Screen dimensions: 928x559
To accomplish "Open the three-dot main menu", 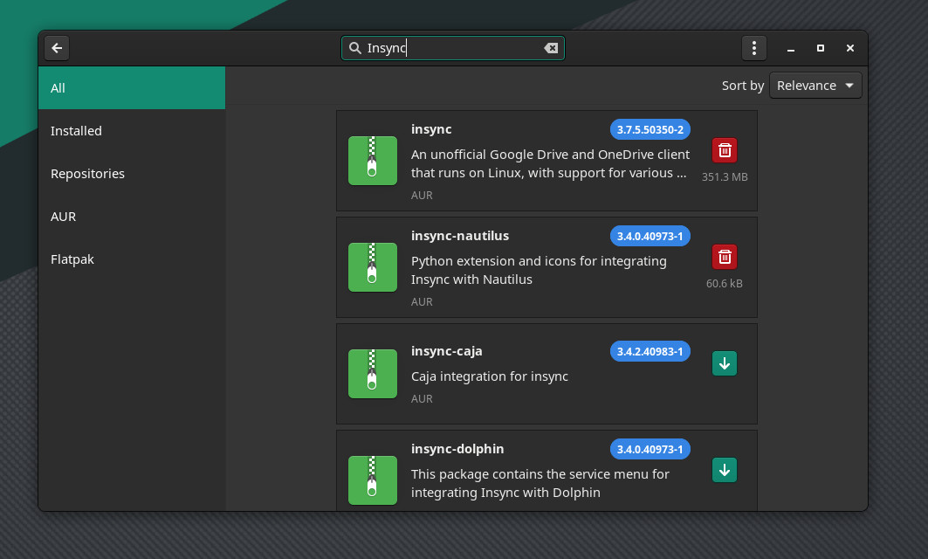I will pos(754,48).
